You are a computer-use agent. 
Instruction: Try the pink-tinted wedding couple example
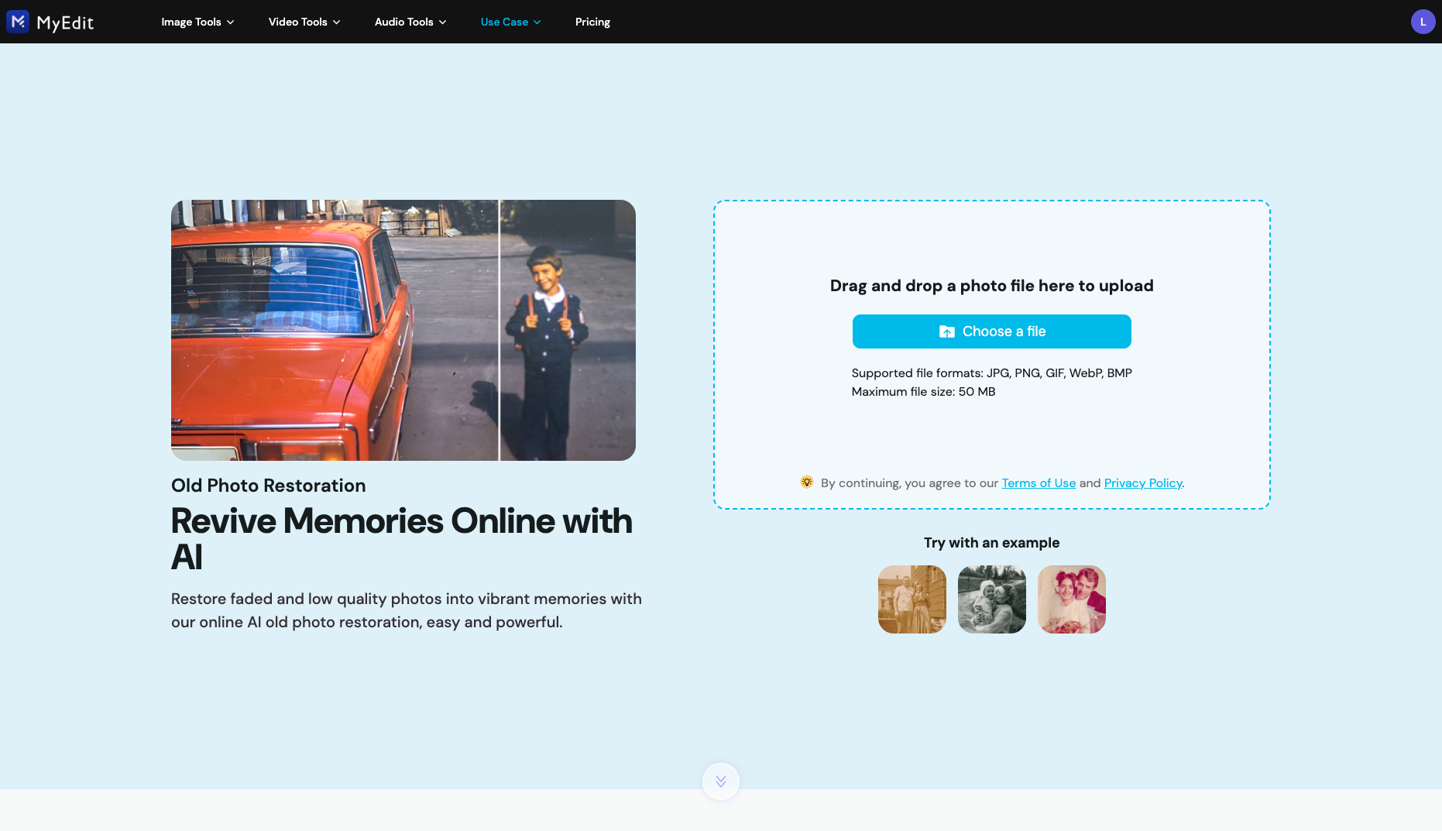click(x=1072, y=599)
